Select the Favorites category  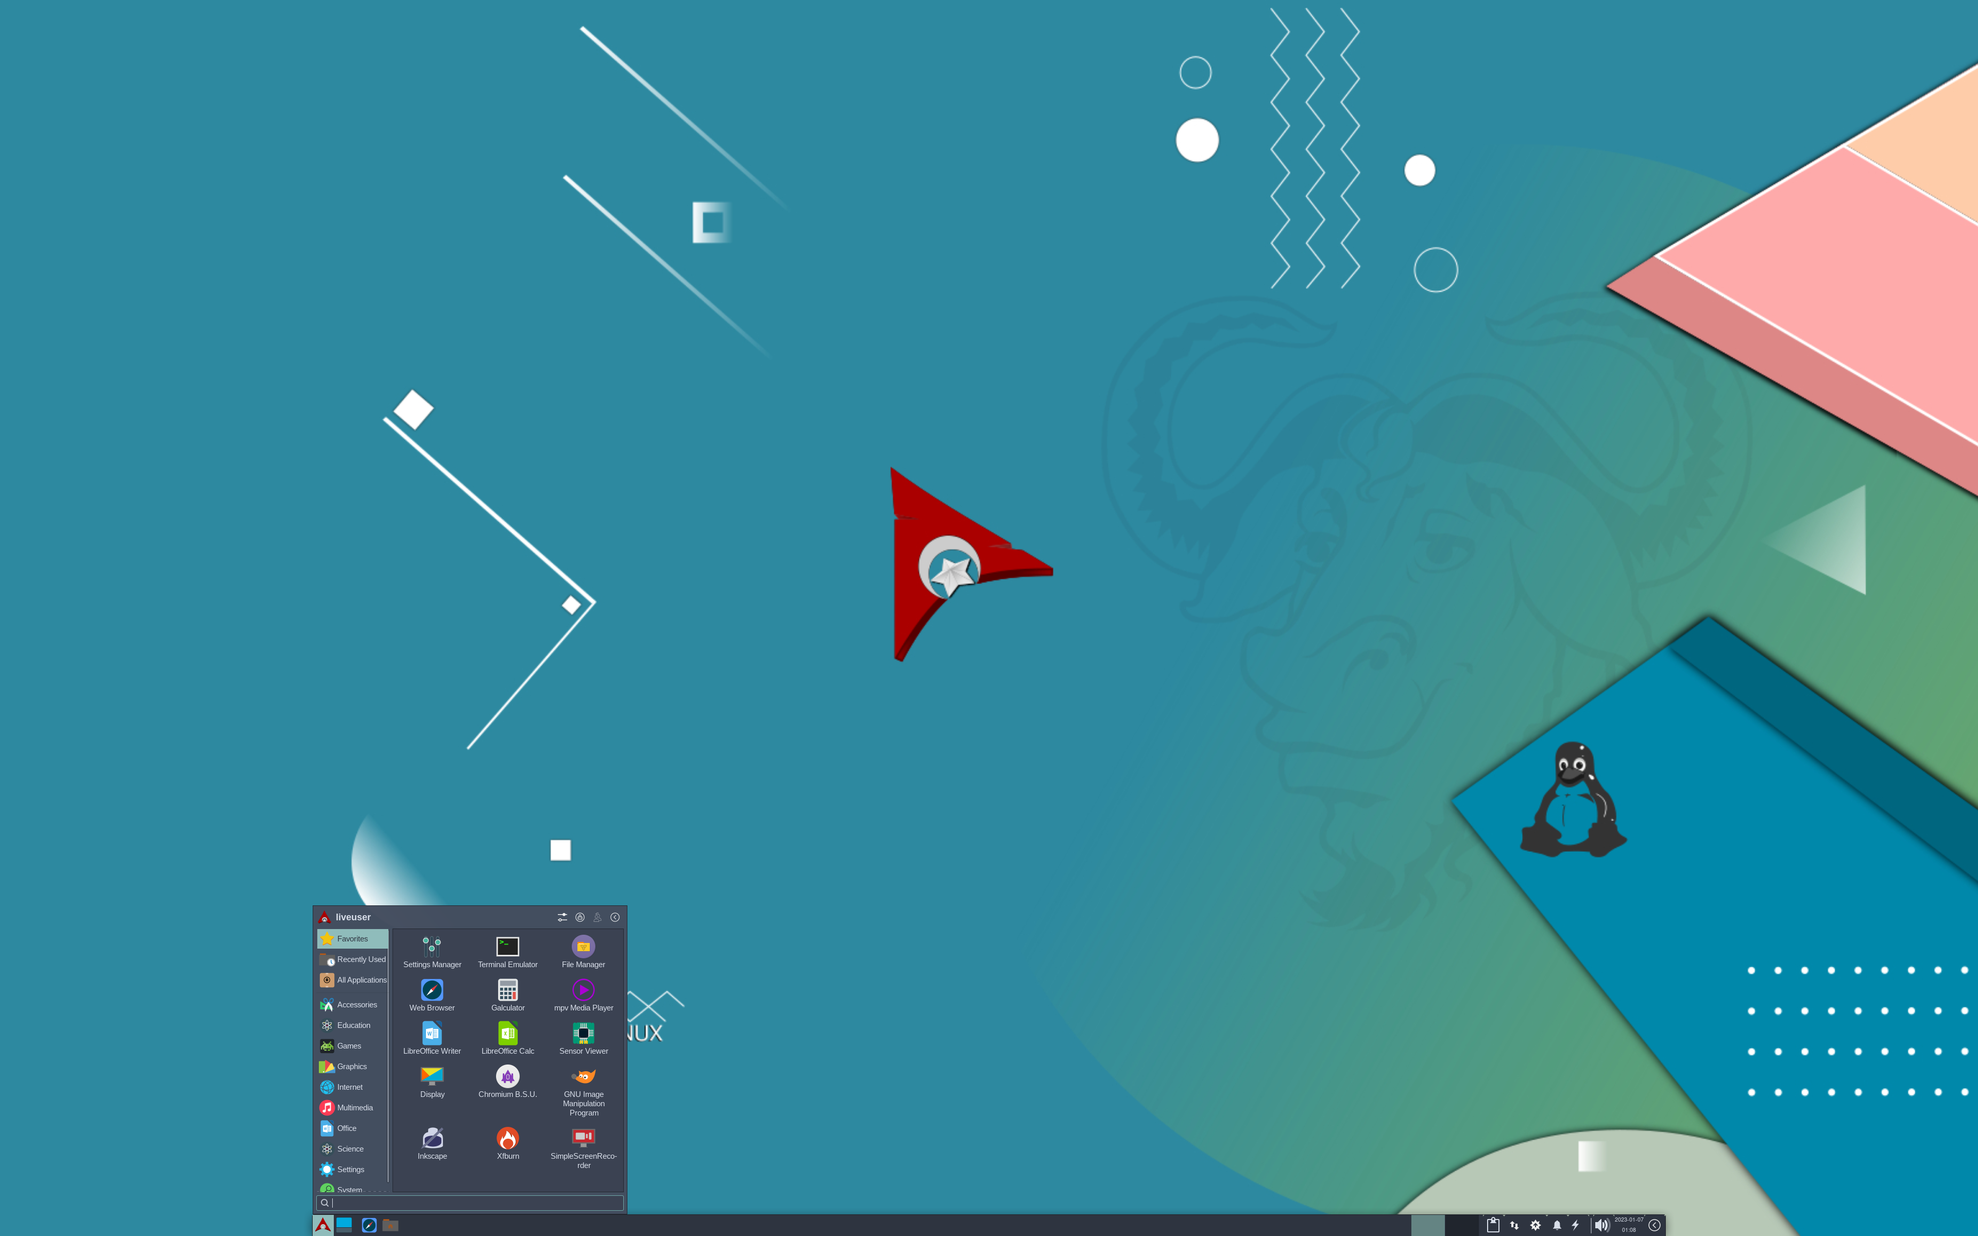click(x=352, y=938)
